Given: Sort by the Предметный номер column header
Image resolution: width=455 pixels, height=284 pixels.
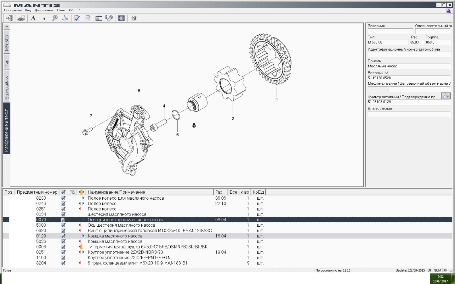Looking at the screenshot, I should click(x=37, y=192).
